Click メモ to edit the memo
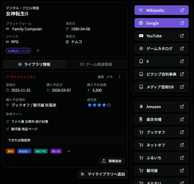This screenshot has width=194, height=184. pyautogui.click(x=109, y=77)
